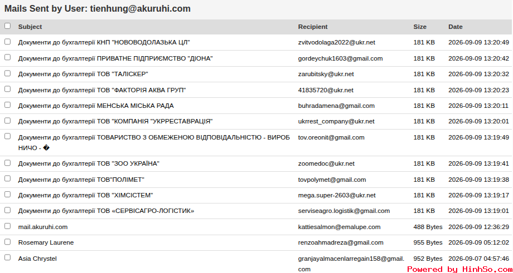Check the box for ДІОНА mail row
513x273 pixels.
point(7,57)
